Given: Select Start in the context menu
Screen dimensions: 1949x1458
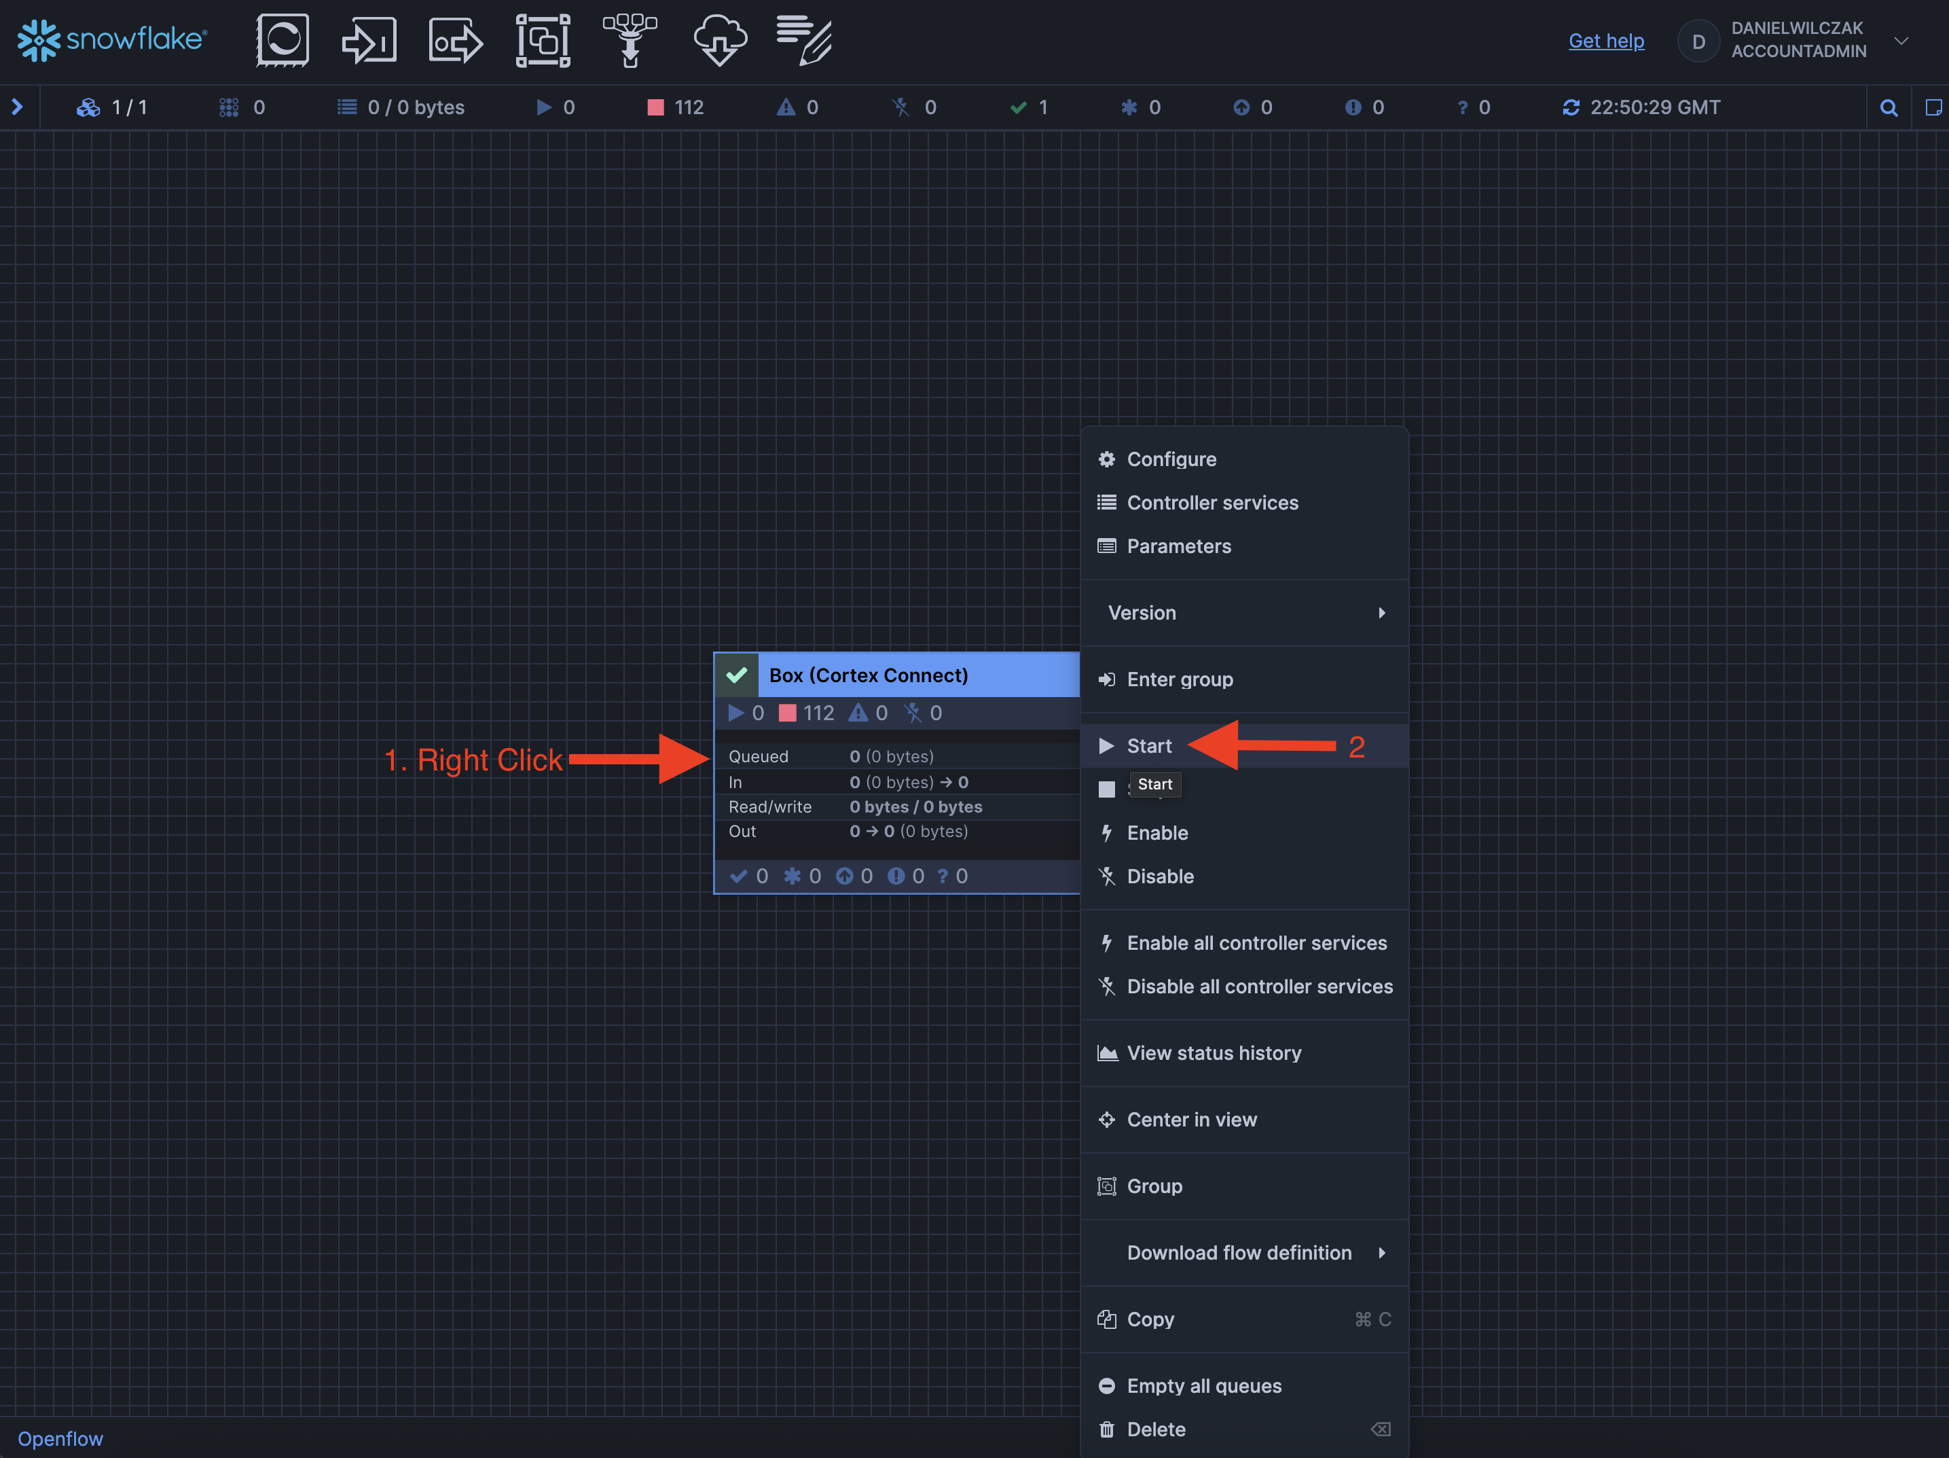Looking at the screenshot, I should [1149, 746].
